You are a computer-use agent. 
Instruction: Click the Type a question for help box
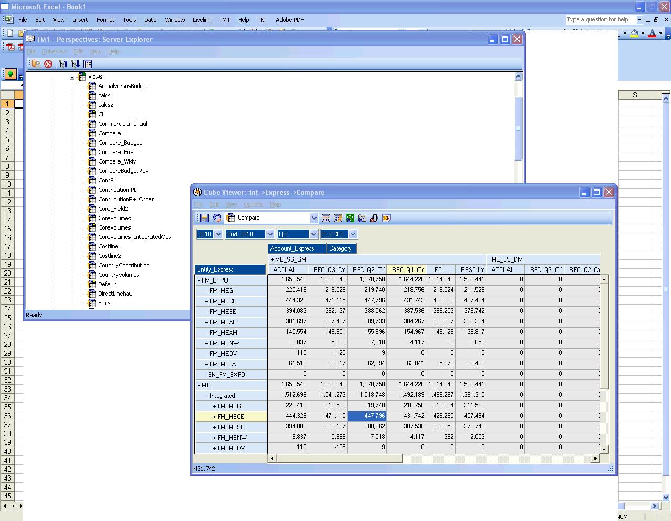600,20
